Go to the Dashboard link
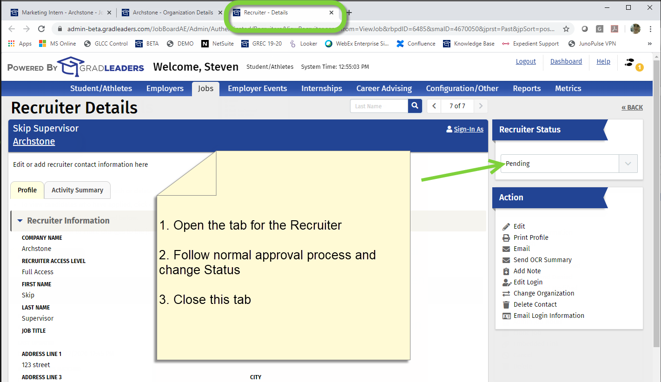 pyautogui.click(x=566, y=61)
